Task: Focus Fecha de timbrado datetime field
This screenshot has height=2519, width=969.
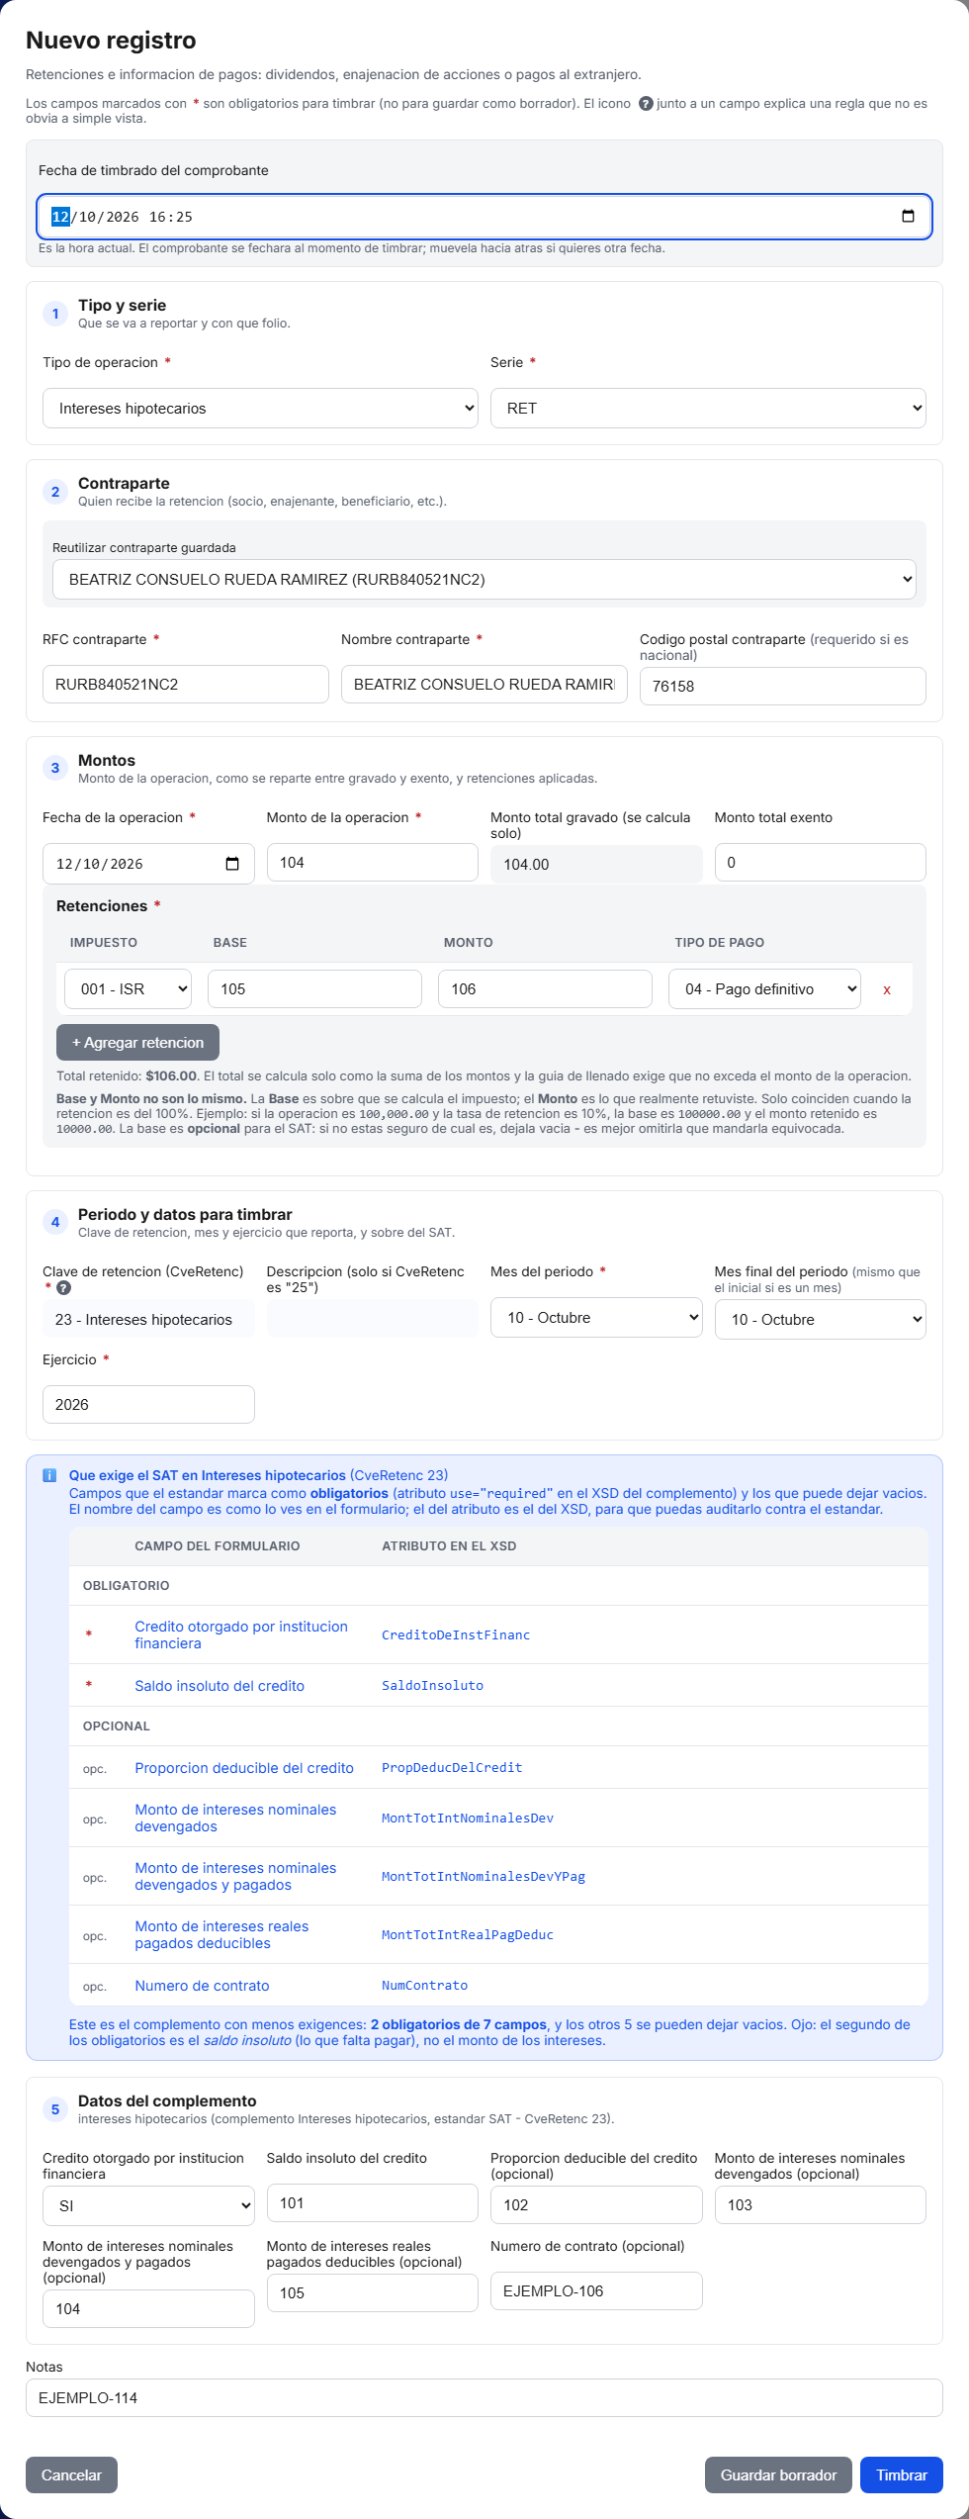Action: click(x=484, y=217)
